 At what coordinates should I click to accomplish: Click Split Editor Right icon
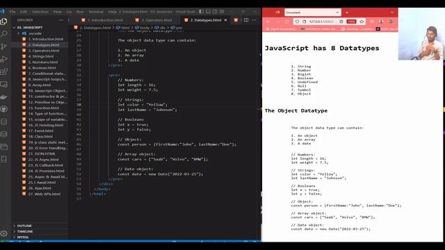[246, 20]
